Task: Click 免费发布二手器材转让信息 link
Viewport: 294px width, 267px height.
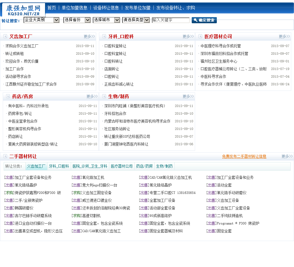Action: tap(244, 156)
